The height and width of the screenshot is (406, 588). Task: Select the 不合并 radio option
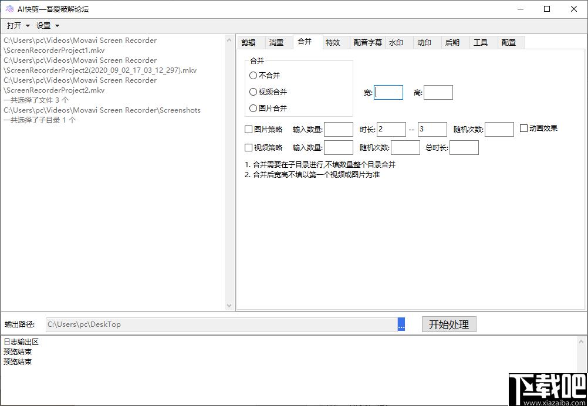265,75
